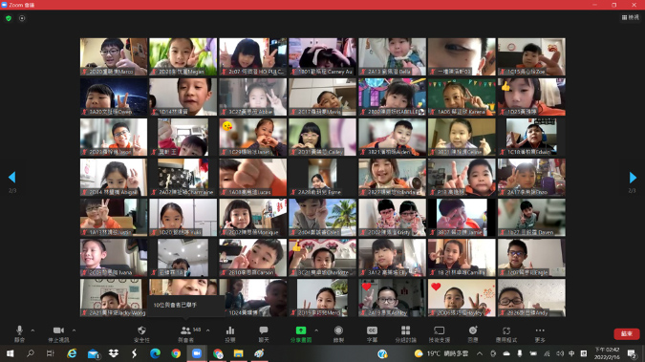
Task: Open the CC closed captions option
Action: click(372, 333)
